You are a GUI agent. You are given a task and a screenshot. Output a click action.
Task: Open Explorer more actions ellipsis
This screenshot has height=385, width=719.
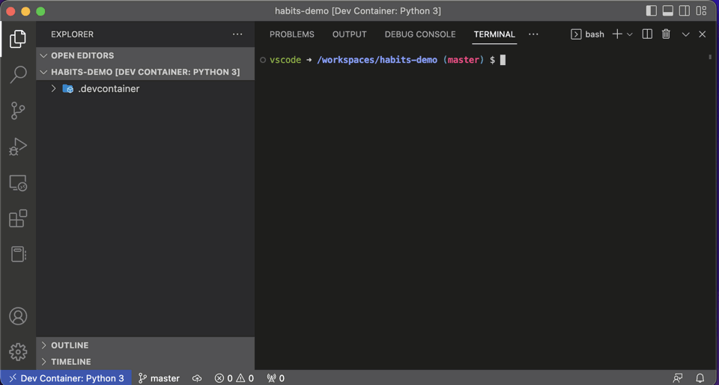pyautogui.click(x=237, y=34)
